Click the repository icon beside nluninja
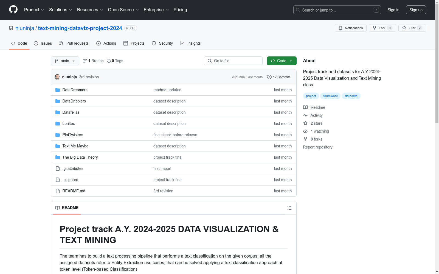The width and height of the screenshot is (439, 274). tap(11, 28)
